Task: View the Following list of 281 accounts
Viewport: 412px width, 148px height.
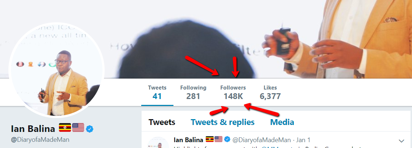Action: pos(193,92)
